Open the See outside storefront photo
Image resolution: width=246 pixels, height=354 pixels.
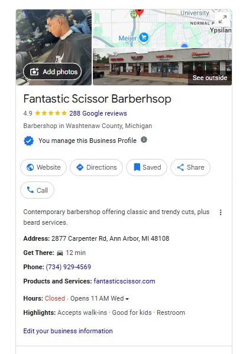coord(162,66)
